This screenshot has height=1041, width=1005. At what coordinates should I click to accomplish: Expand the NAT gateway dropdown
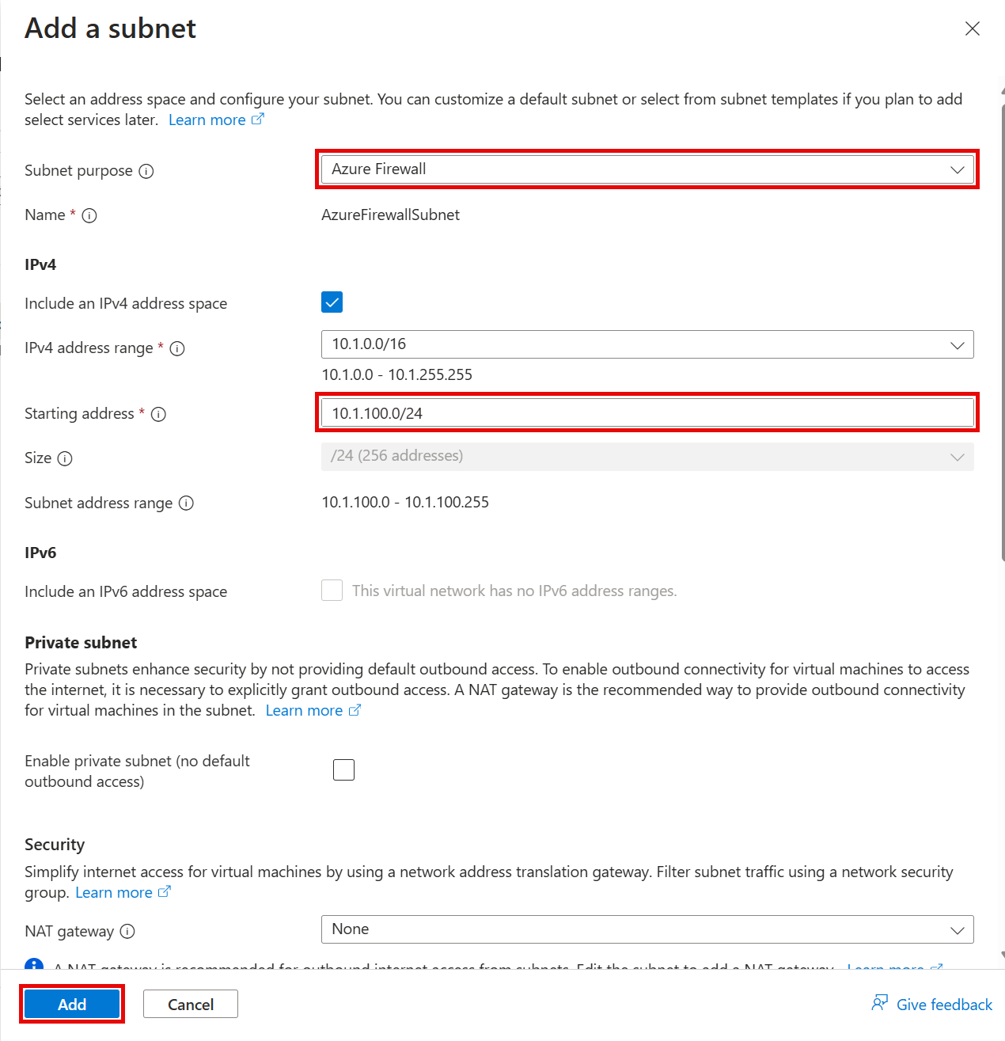(x=957, y=929)
